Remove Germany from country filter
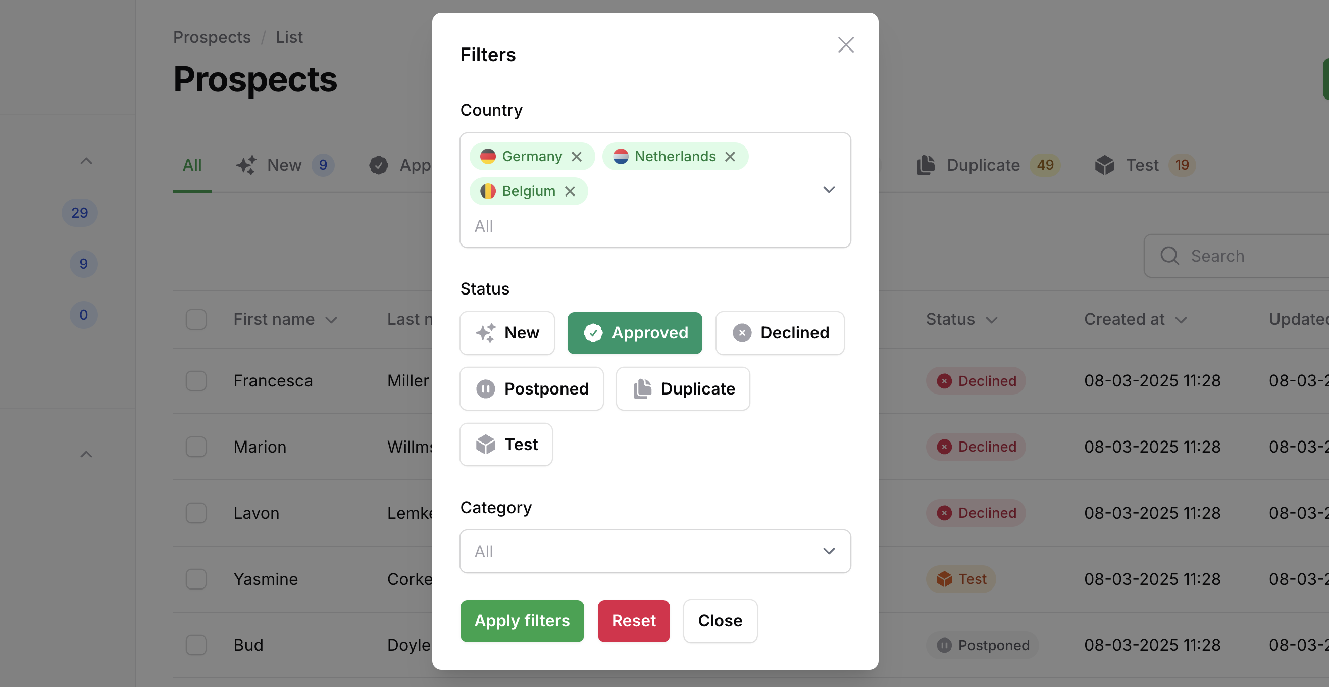Image resolution: width=1329 pixels, height=687 pixels. click(576, 157)
